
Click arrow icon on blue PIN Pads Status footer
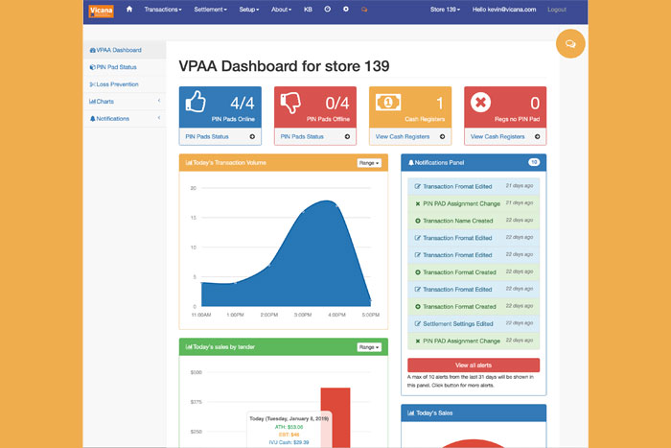point(252,136)
